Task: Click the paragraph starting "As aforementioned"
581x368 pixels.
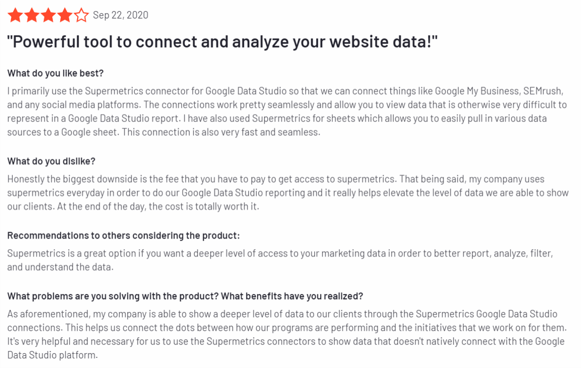Action: tap(287, 334)
